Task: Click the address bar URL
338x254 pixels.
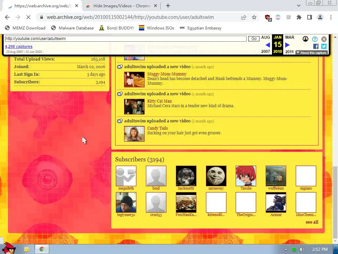Action: point(130,17)
